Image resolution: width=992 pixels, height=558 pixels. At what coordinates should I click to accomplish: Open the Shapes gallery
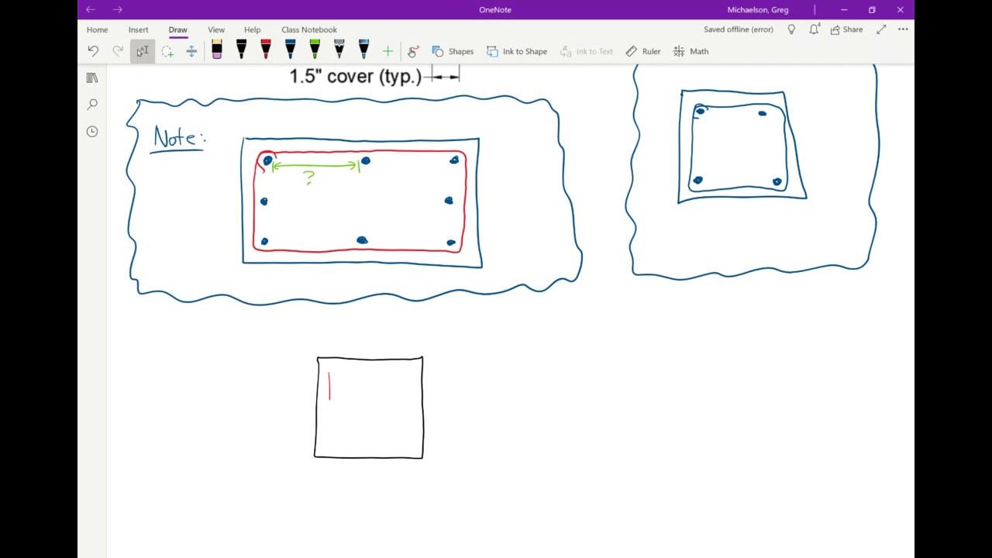click(x=453, y=51)
